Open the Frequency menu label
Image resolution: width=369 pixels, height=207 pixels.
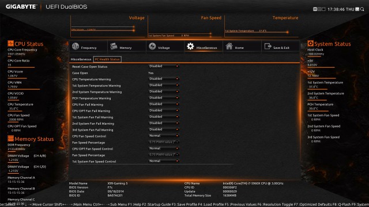(89, 48)
